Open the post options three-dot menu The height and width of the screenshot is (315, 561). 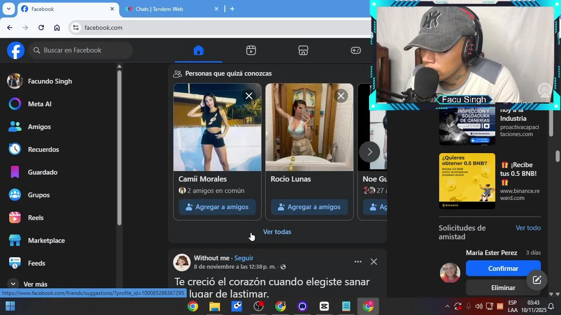(358, 262)
